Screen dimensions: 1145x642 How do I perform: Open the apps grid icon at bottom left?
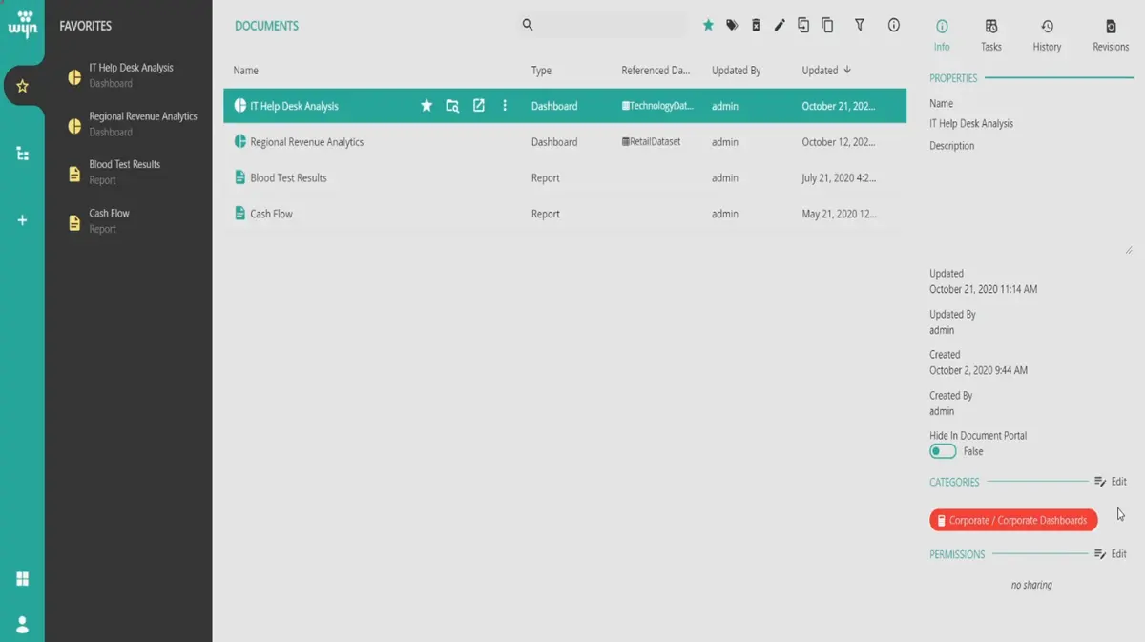click(22, 579)
